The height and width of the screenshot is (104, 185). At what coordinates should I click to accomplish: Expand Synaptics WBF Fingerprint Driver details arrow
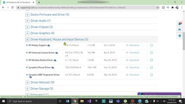click(x=27, y=75)
